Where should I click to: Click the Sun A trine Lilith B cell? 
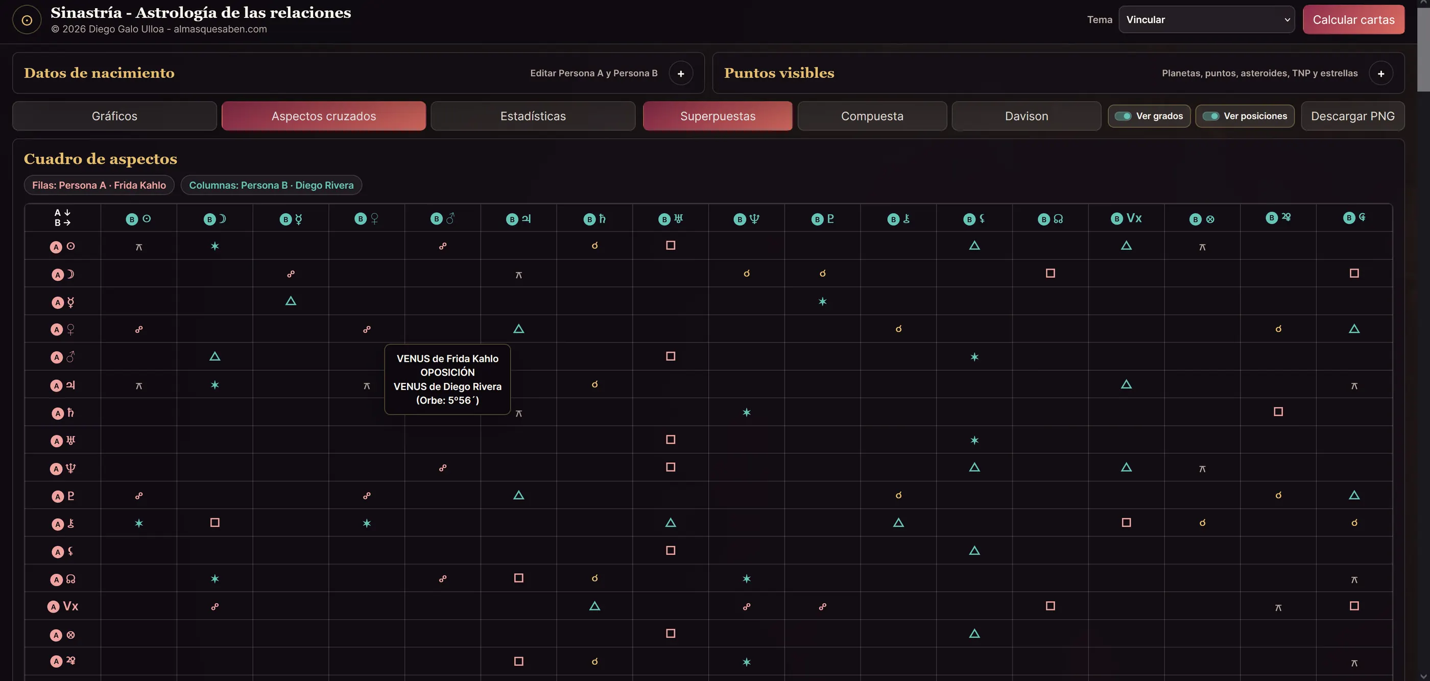tap(974, 246)
